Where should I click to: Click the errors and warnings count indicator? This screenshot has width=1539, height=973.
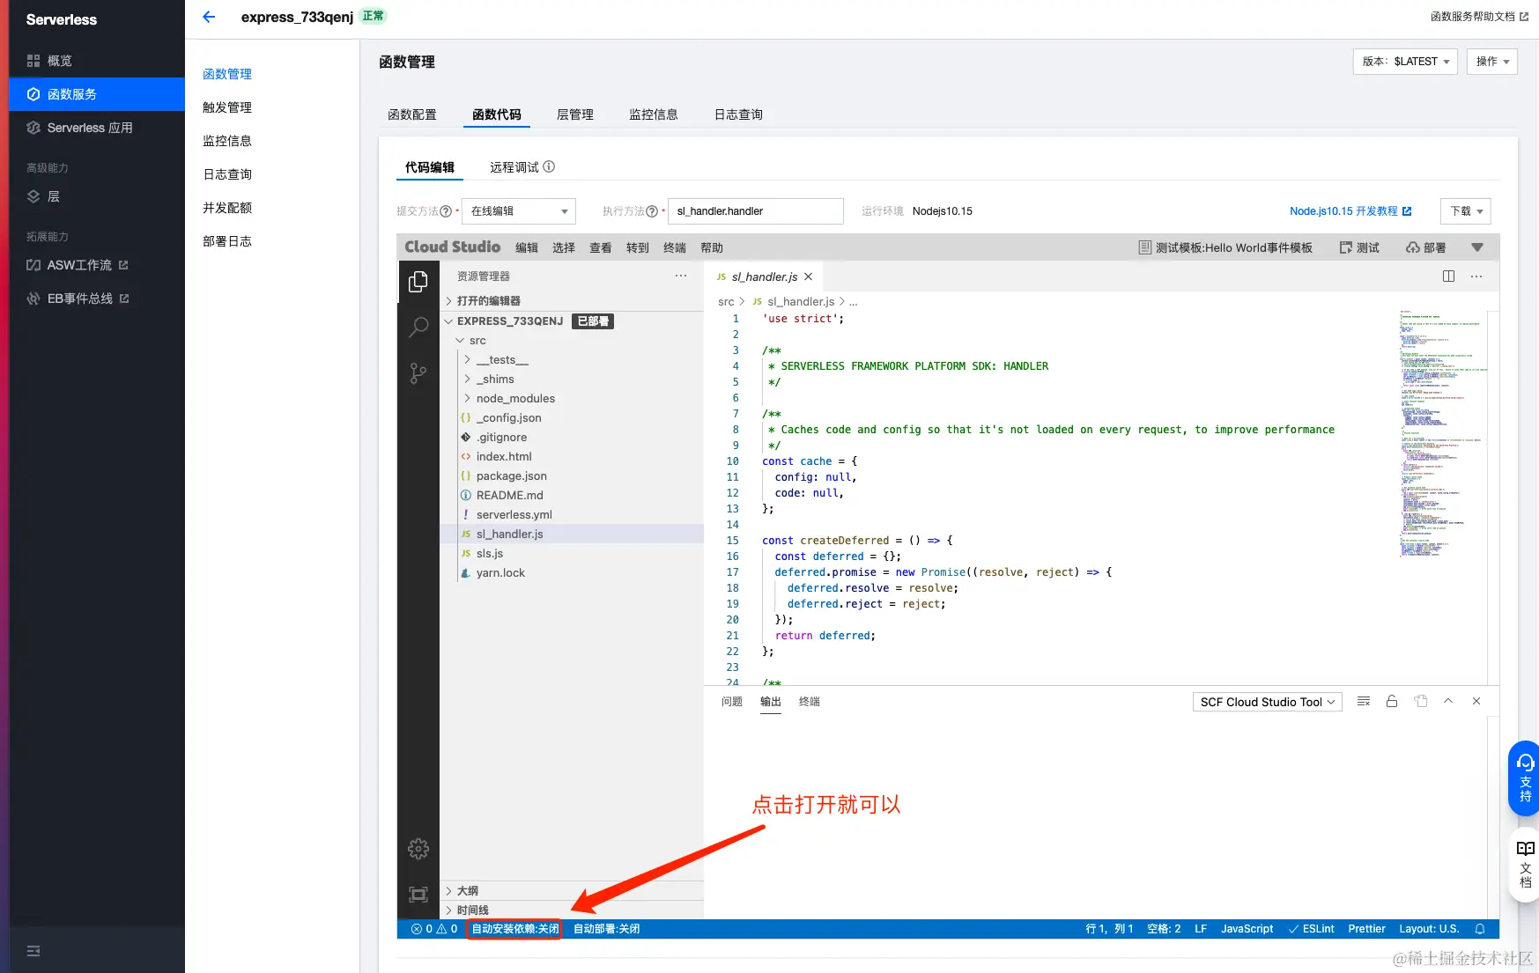(x=434, y=929)
